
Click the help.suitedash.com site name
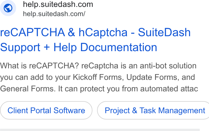point(58,4)
